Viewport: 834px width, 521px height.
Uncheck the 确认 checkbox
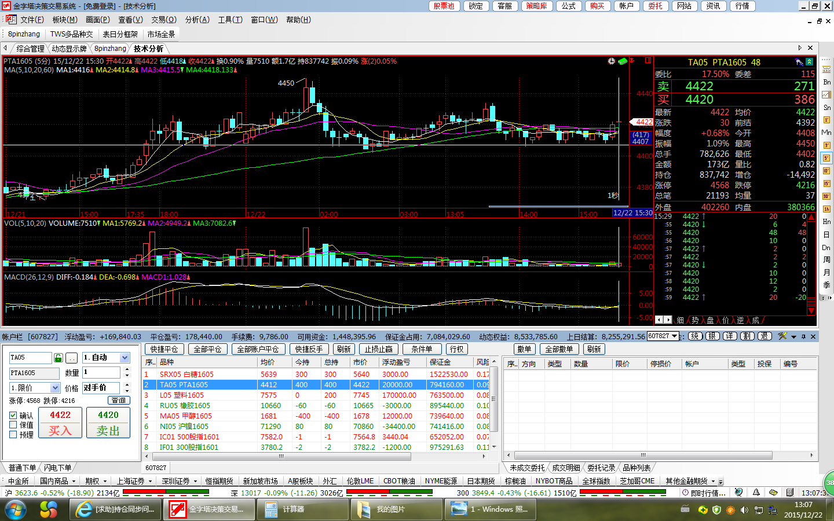point(13,416)
